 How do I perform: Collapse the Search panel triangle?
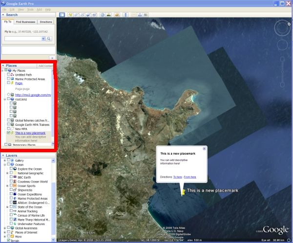pyautogui.click(x=3, y=15)
